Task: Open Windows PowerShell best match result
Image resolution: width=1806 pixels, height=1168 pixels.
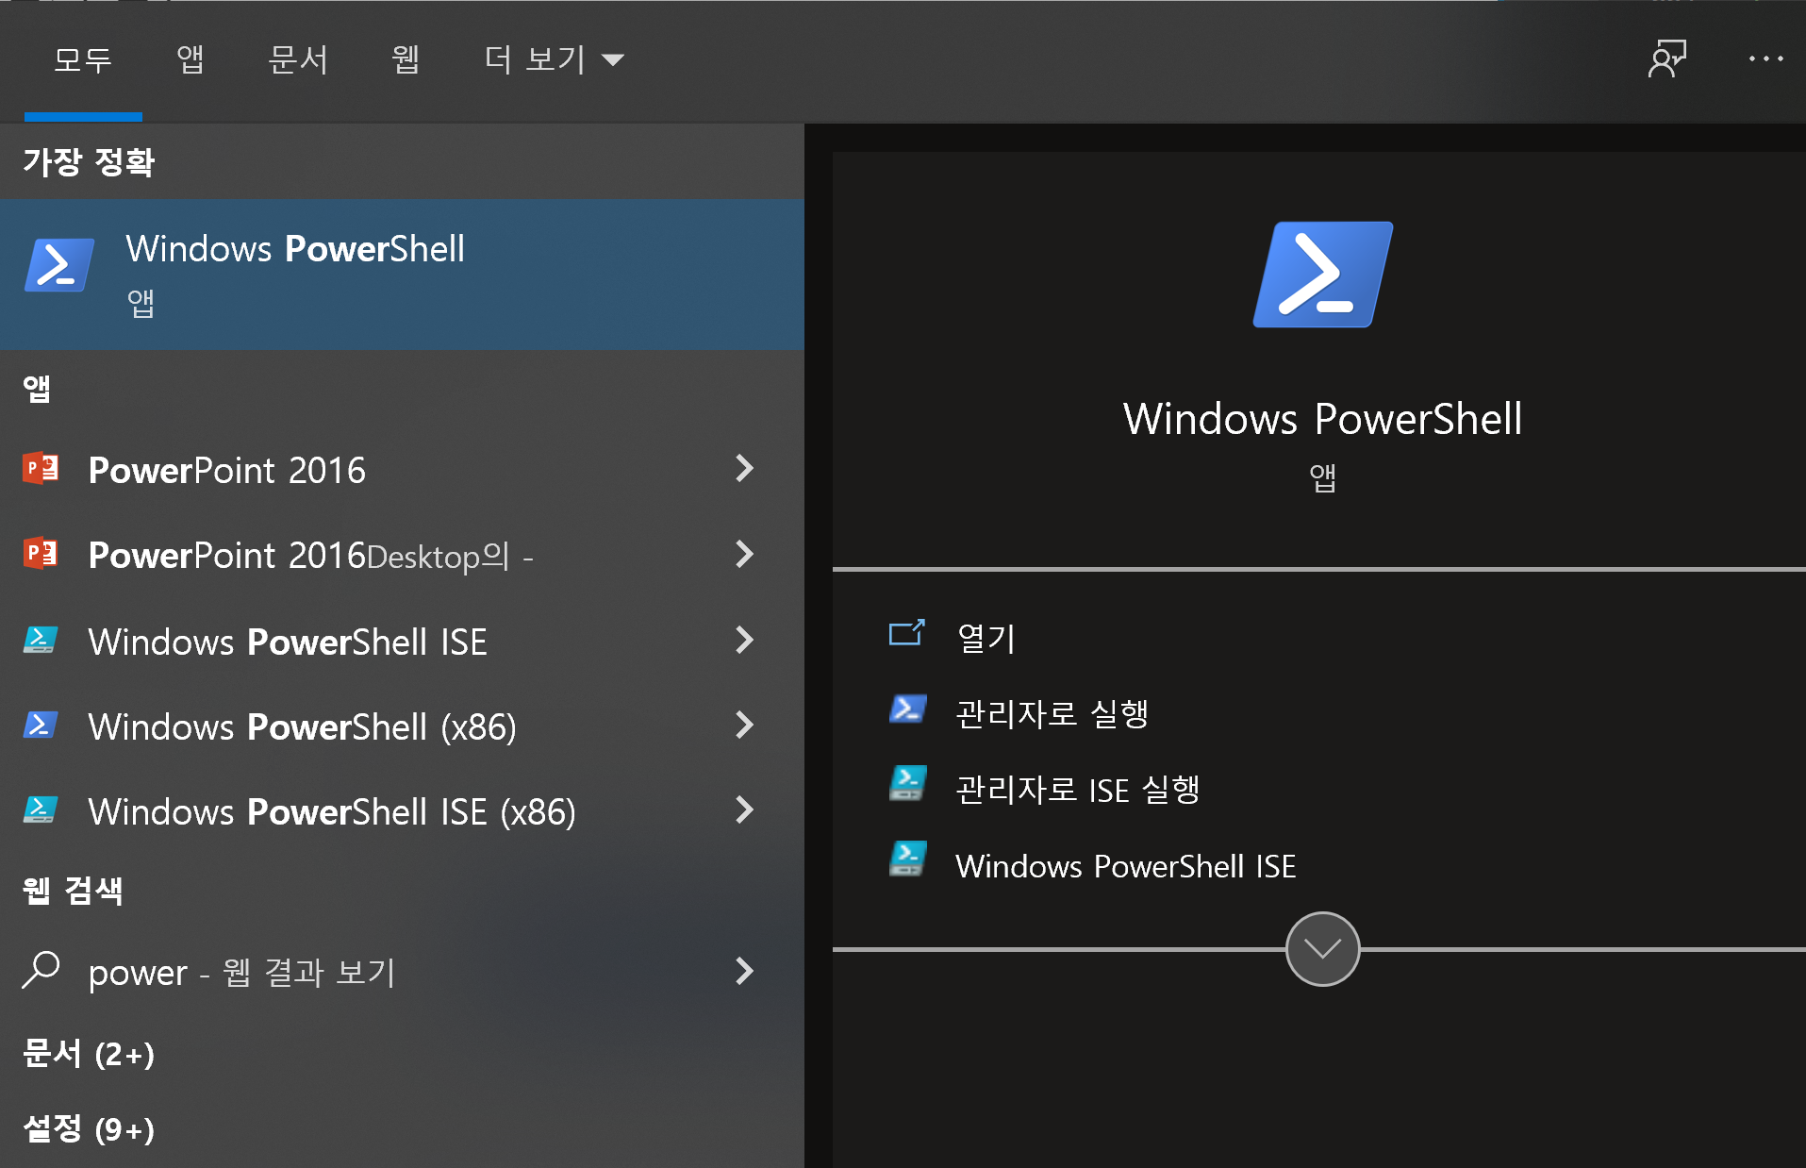Action: (402, 275)
